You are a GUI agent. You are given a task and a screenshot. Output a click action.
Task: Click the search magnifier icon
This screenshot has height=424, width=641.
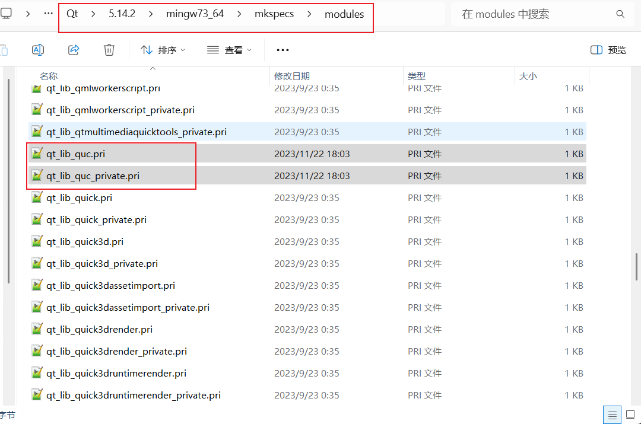620,14
